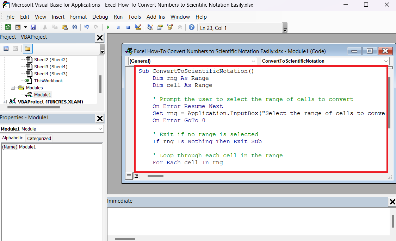Open Find with the binoculars icon

74,27
